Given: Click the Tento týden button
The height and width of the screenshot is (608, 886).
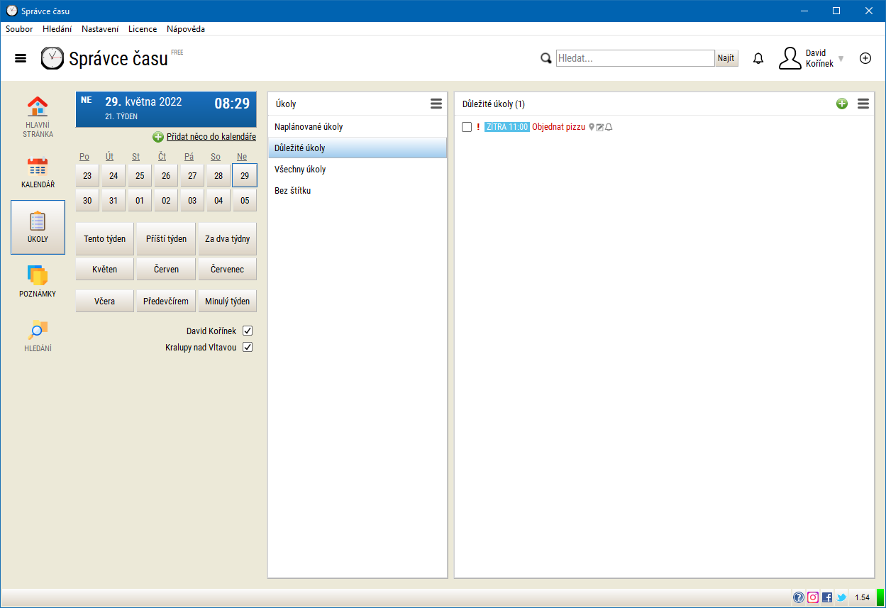Looking at the screenshot, I should pos(105,239).
